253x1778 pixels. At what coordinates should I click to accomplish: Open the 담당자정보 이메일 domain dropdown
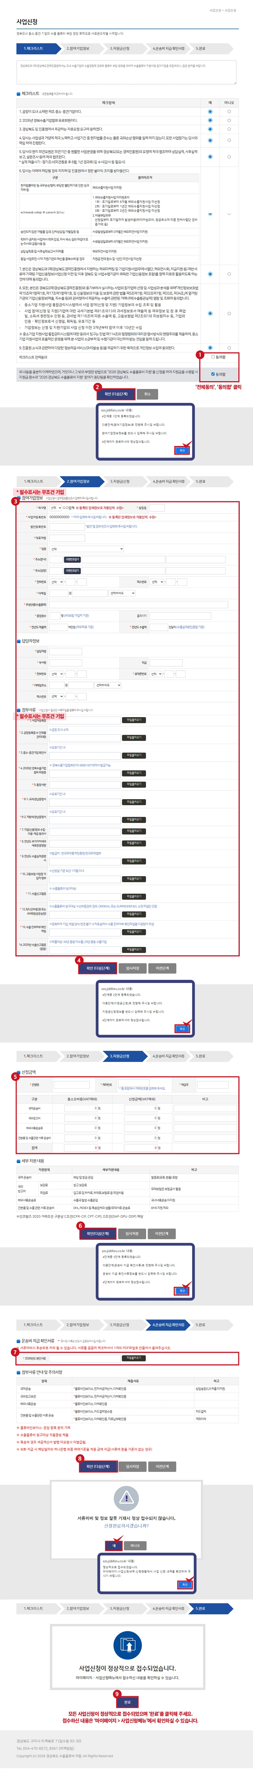(108, 685)
